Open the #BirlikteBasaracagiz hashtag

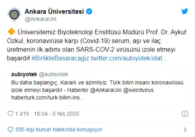coord(60,58)
